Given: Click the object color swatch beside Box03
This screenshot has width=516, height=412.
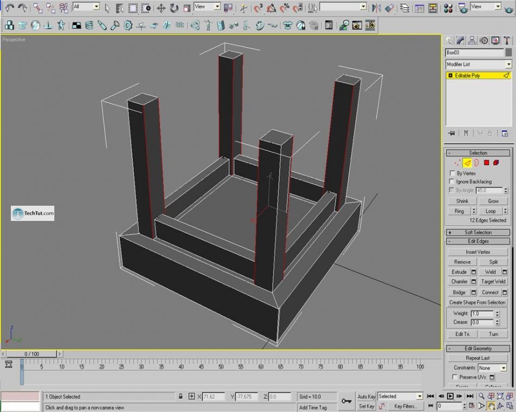Looking at the screenshot, I should click(x=509, y=52).
